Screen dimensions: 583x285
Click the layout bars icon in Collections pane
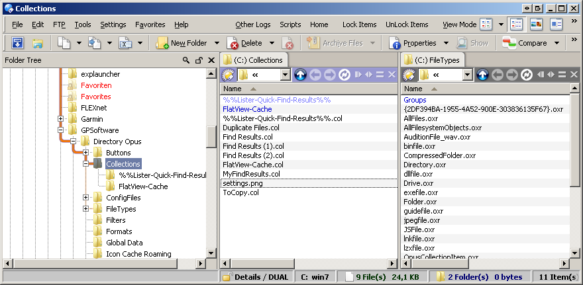pyautogui.click(x=380, y=75)
